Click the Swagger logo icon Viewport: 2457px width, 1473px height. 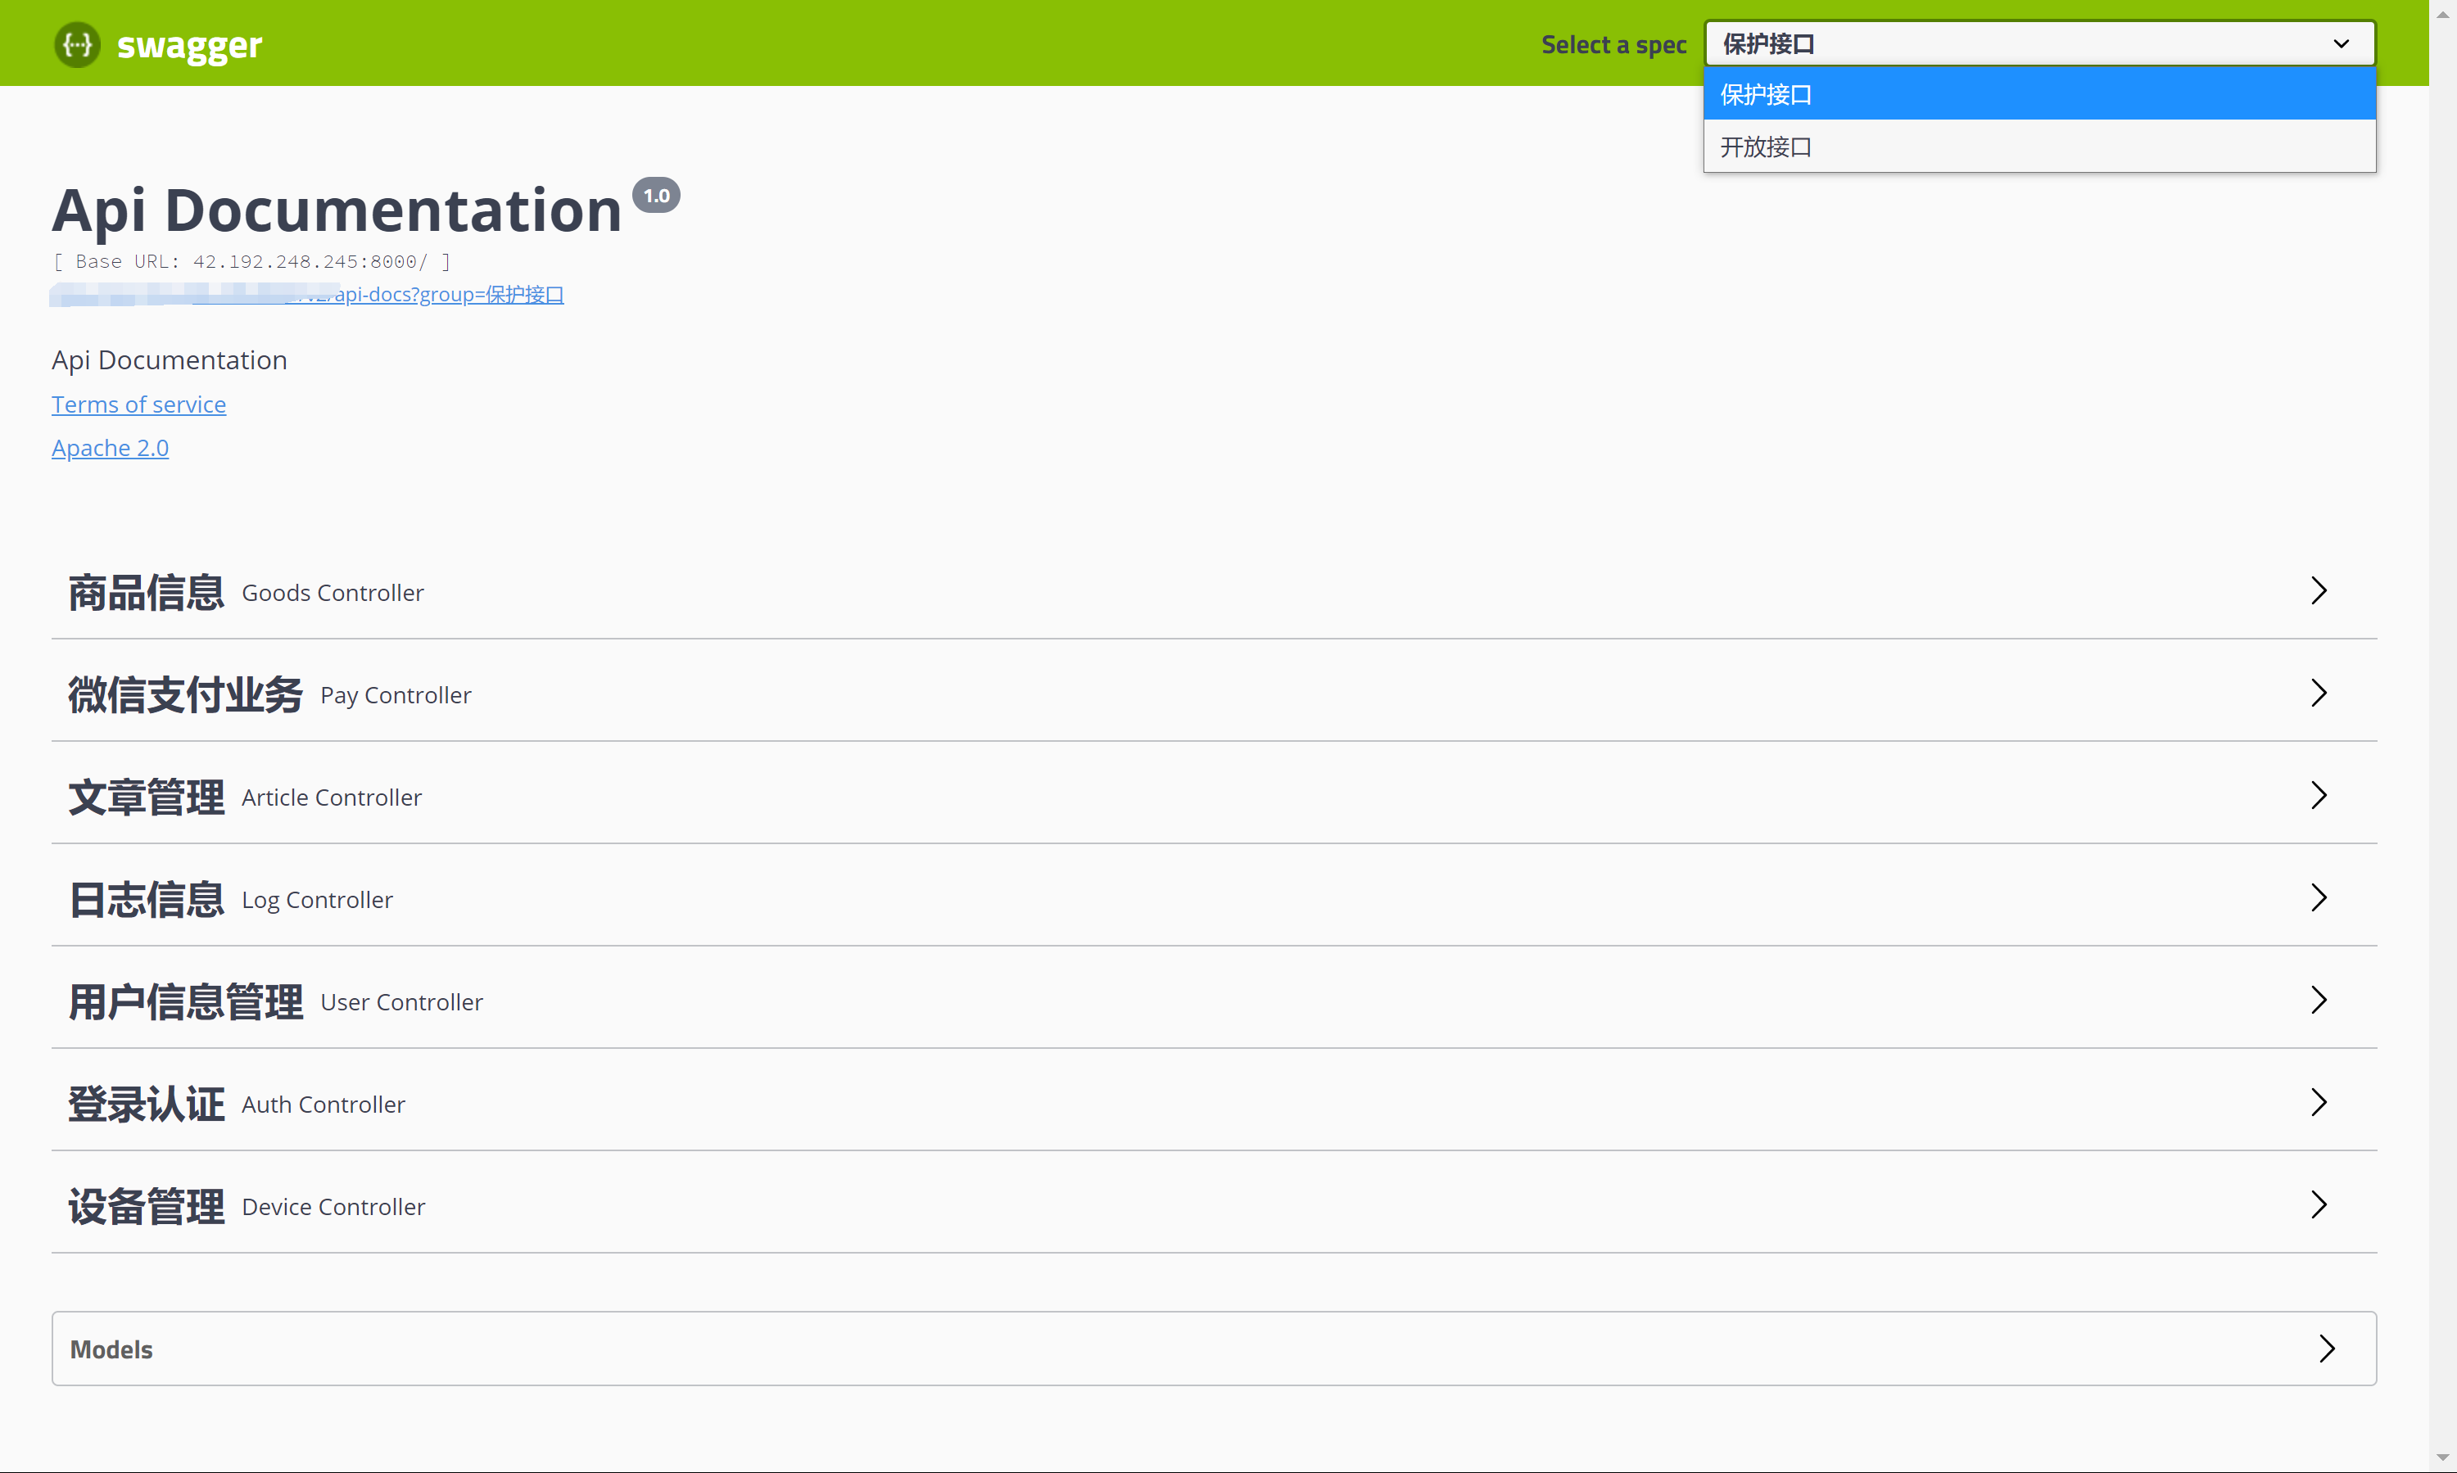point(78,45)
